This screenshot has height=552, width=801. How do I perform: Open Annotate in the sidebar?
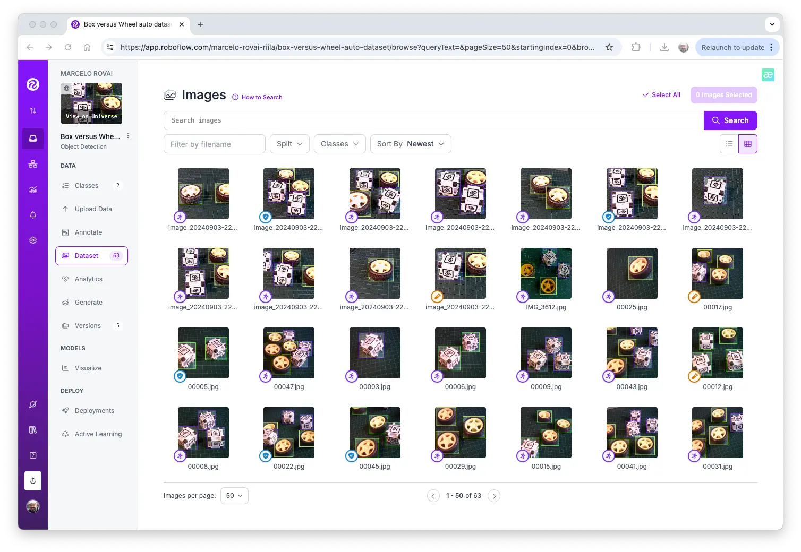pyautogui.click(x=88, y=232)
